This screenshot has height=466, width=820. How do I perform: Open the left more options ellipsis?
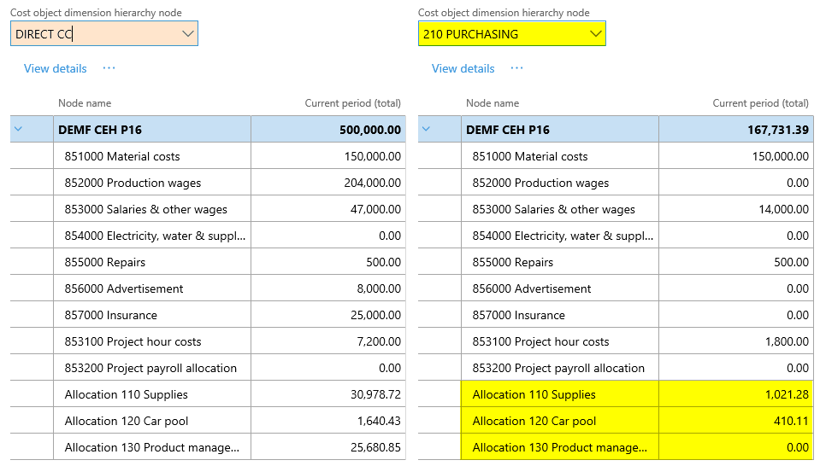pos(109,68)
